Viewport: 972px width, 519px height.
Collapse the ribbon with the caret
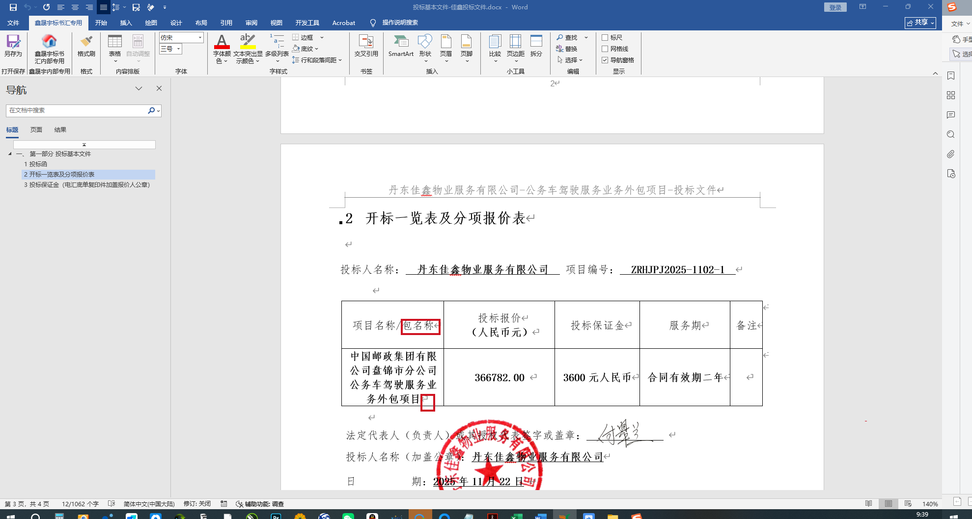(x=935, y=73)
